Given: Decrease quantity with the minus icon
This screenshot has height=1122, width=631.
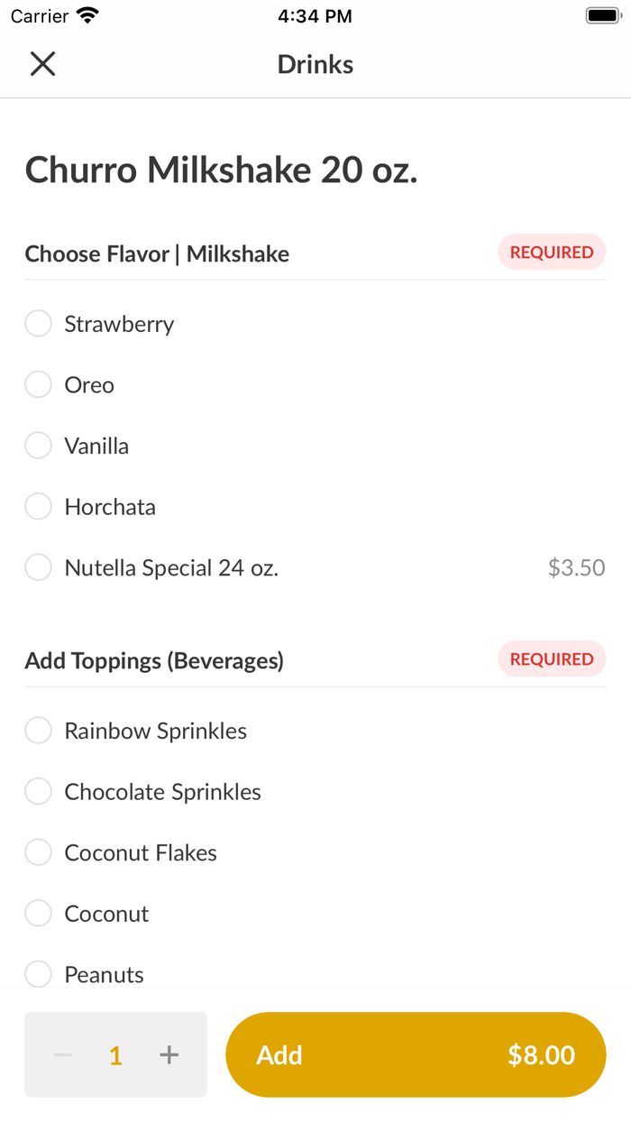Looking at the screenshot, I should click(62, 1054).
